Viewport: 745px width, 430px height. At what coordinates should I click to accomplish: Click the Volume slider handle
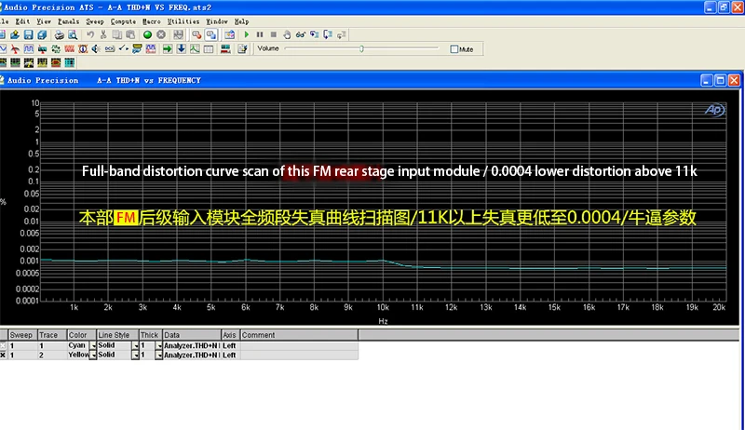pyautogui.click(x=361, y=49)
